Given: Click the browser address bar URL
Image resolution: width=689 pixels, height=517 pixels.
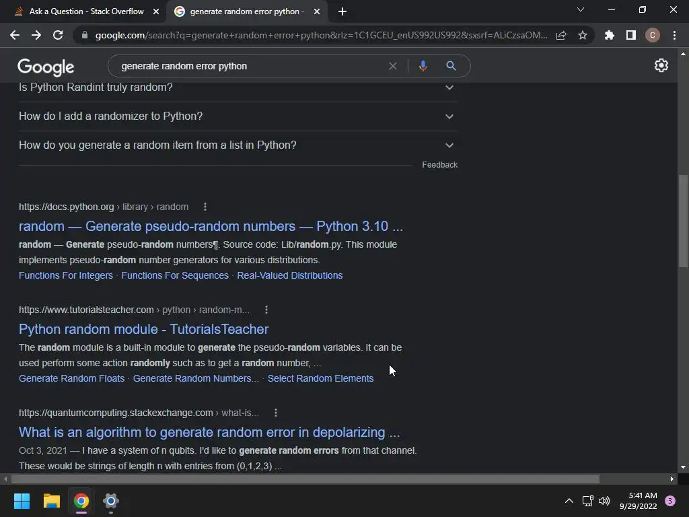Looking at the screenshot, I should (x=321, y=35).
